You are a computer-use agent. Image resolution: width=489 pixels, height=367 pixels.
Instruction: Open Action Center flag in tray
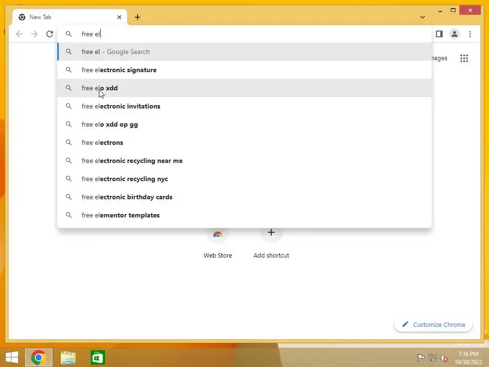pyautogui.click(x=421, y=357)
